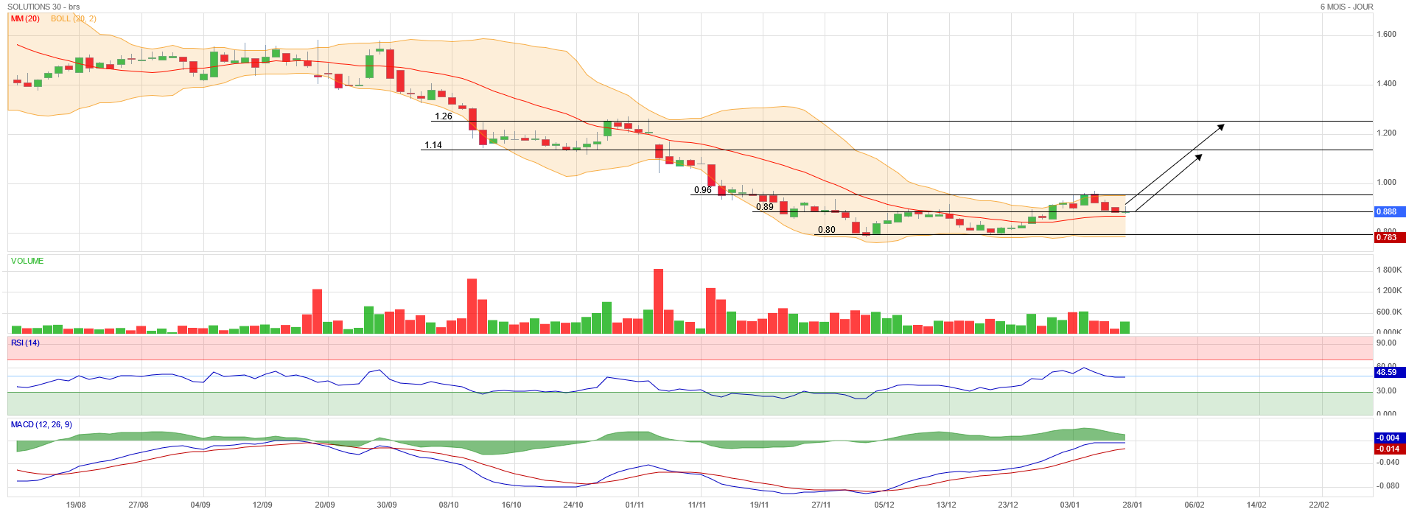Click the 04/09 date axis label

200,505
